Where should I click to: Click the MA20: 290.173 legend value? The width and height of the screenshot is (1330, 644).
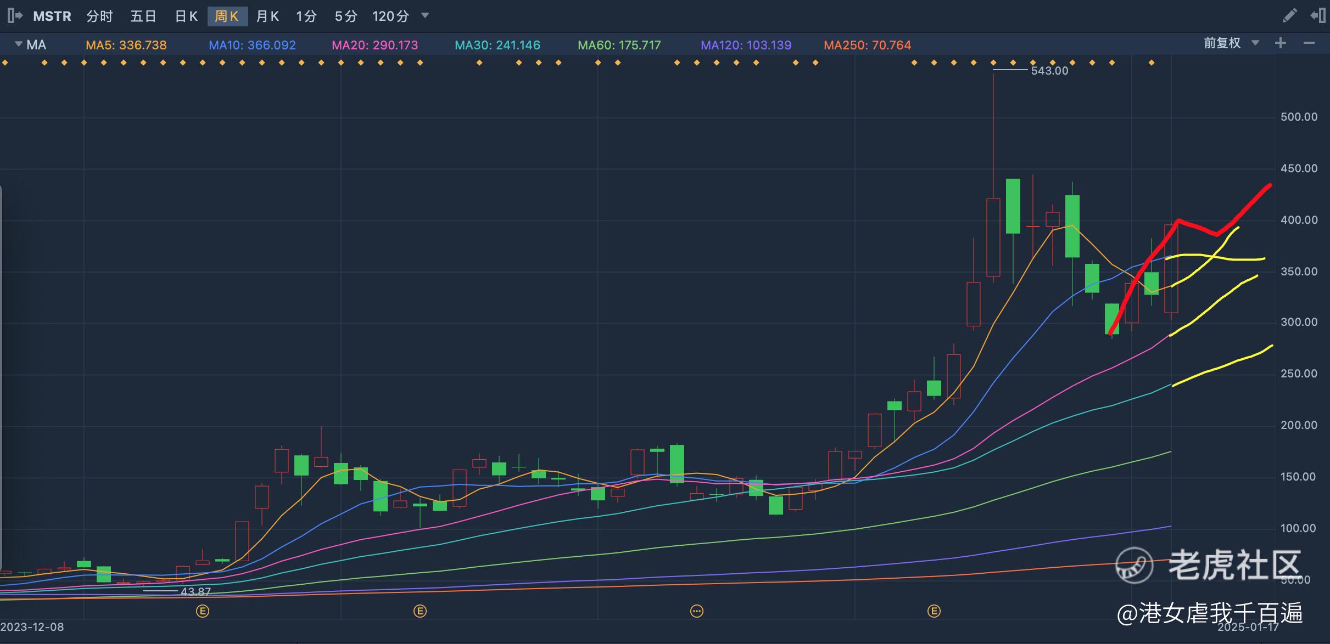pos(375,45)
